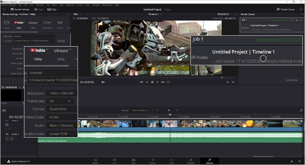Viewport: 305px width, 165px height.
Task: Select the H.264 Master preset
Action: [x=47, y=23]
